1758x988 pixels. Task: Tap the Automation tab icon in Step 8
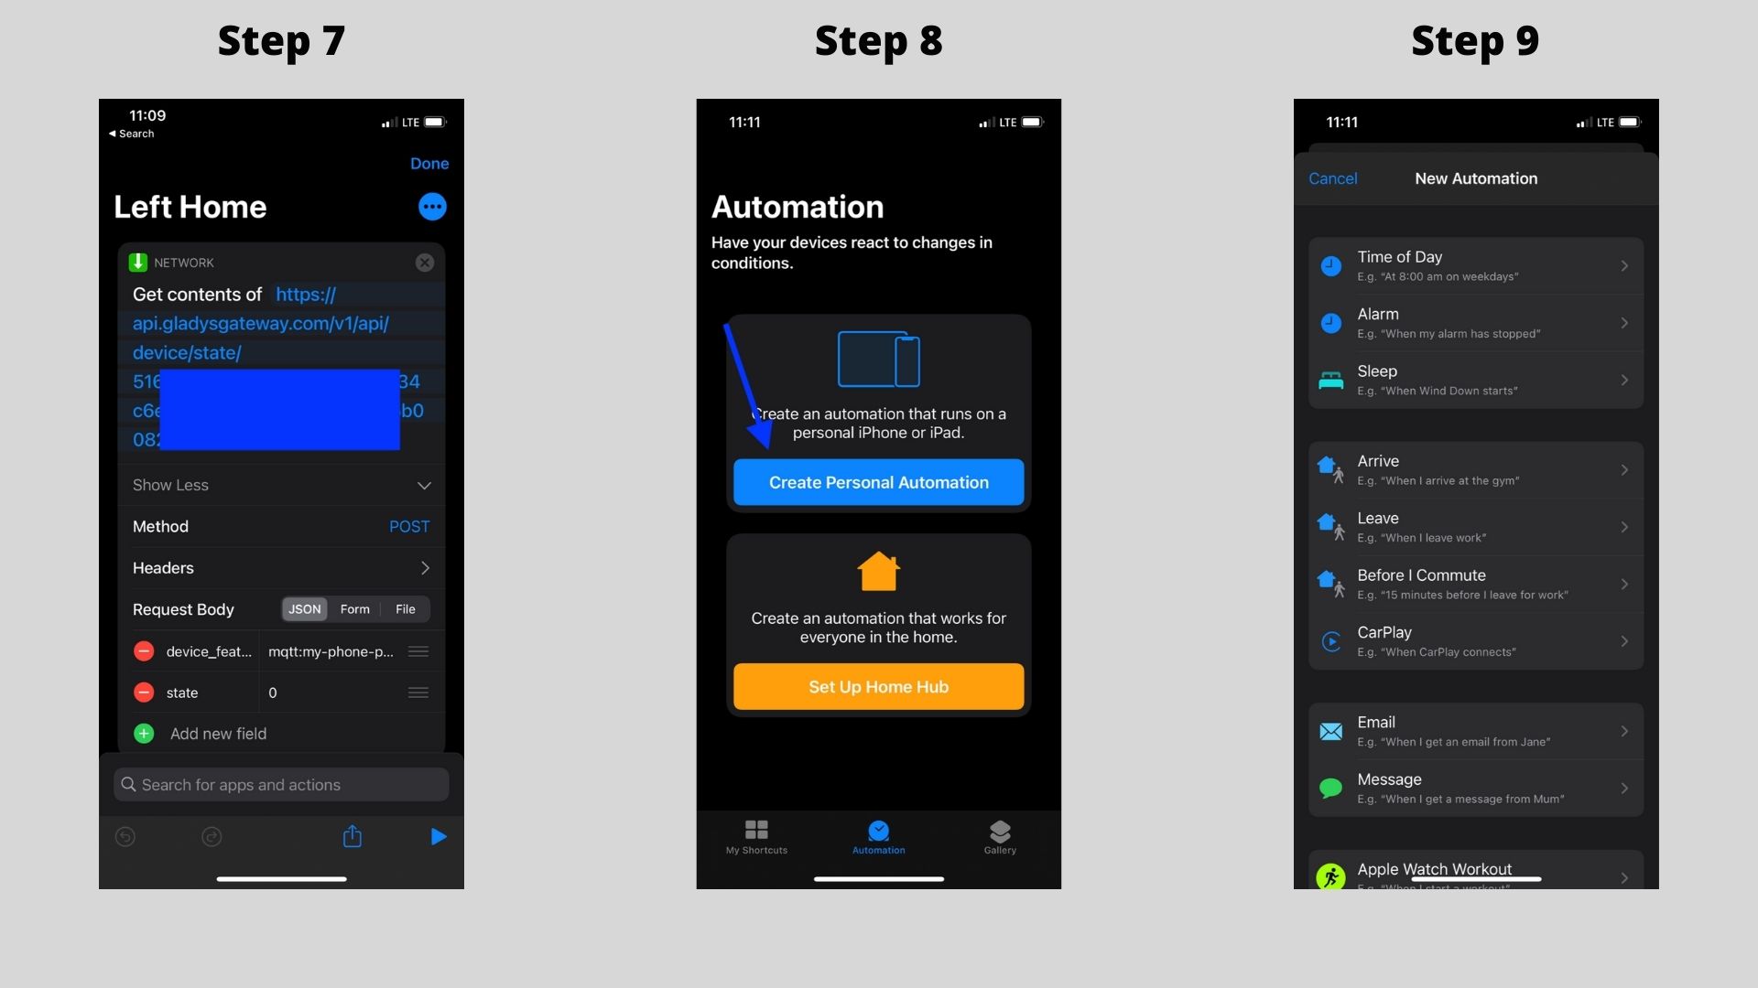pos(879,830)
